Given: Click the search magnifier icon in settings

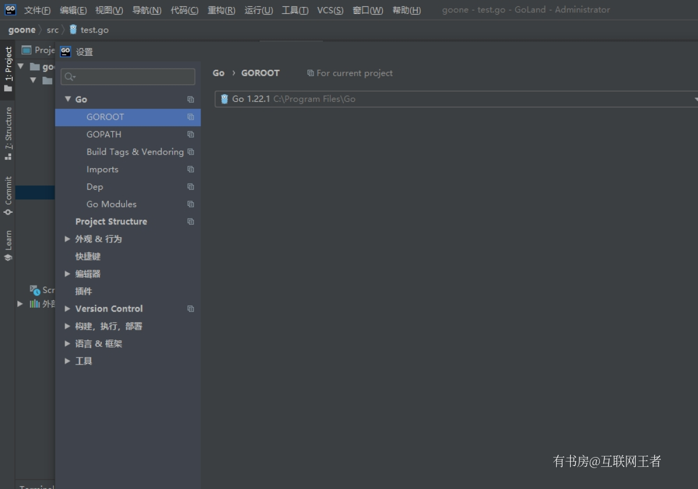Looking at the screenshot, I should tap(70, 77).
